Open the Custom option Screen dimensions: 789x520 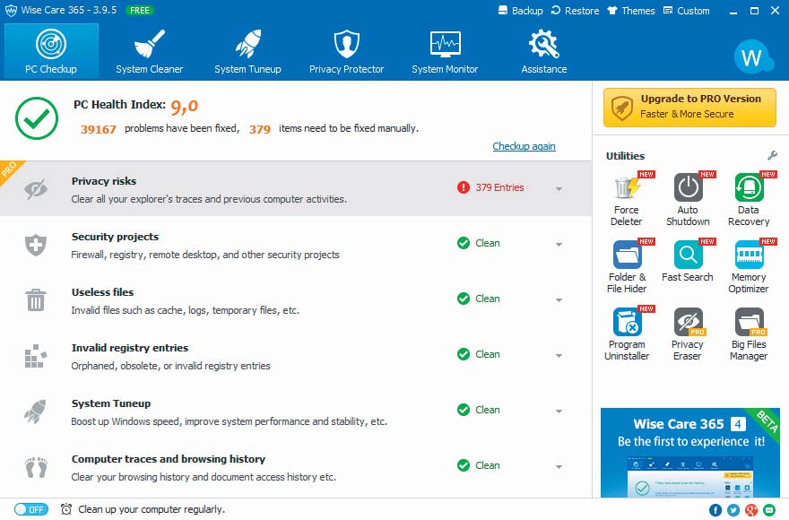[687, 11]
